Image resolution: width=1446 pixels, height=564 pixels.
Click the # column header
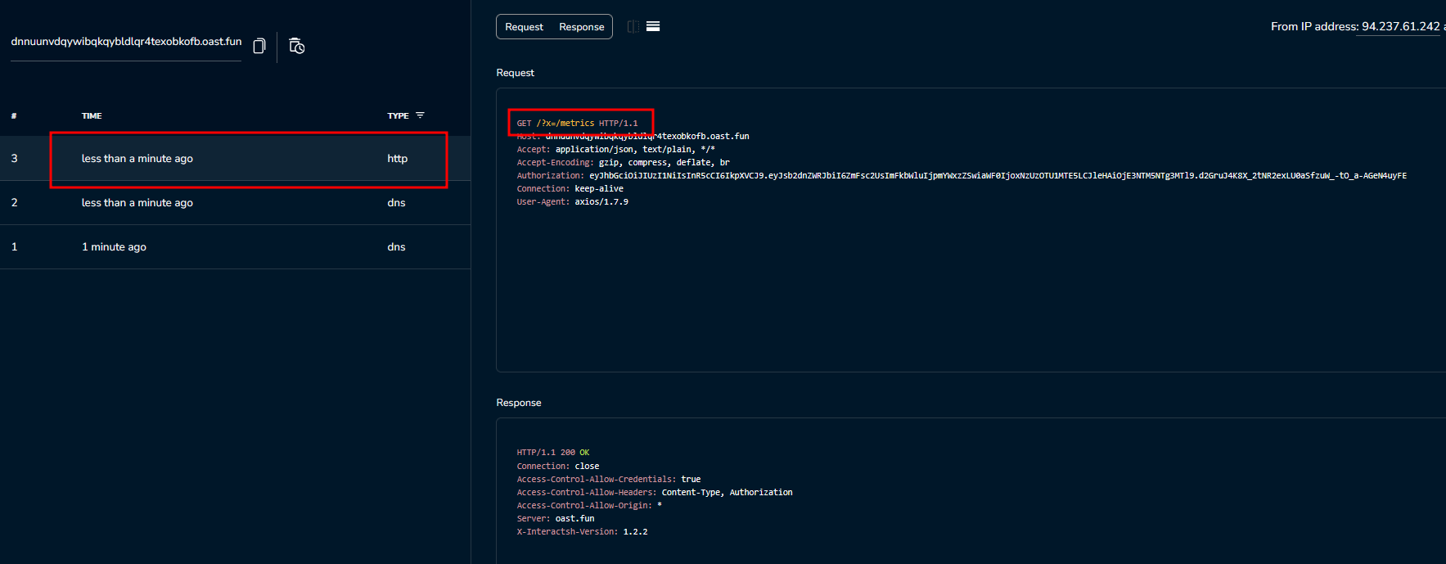[14, 115]
